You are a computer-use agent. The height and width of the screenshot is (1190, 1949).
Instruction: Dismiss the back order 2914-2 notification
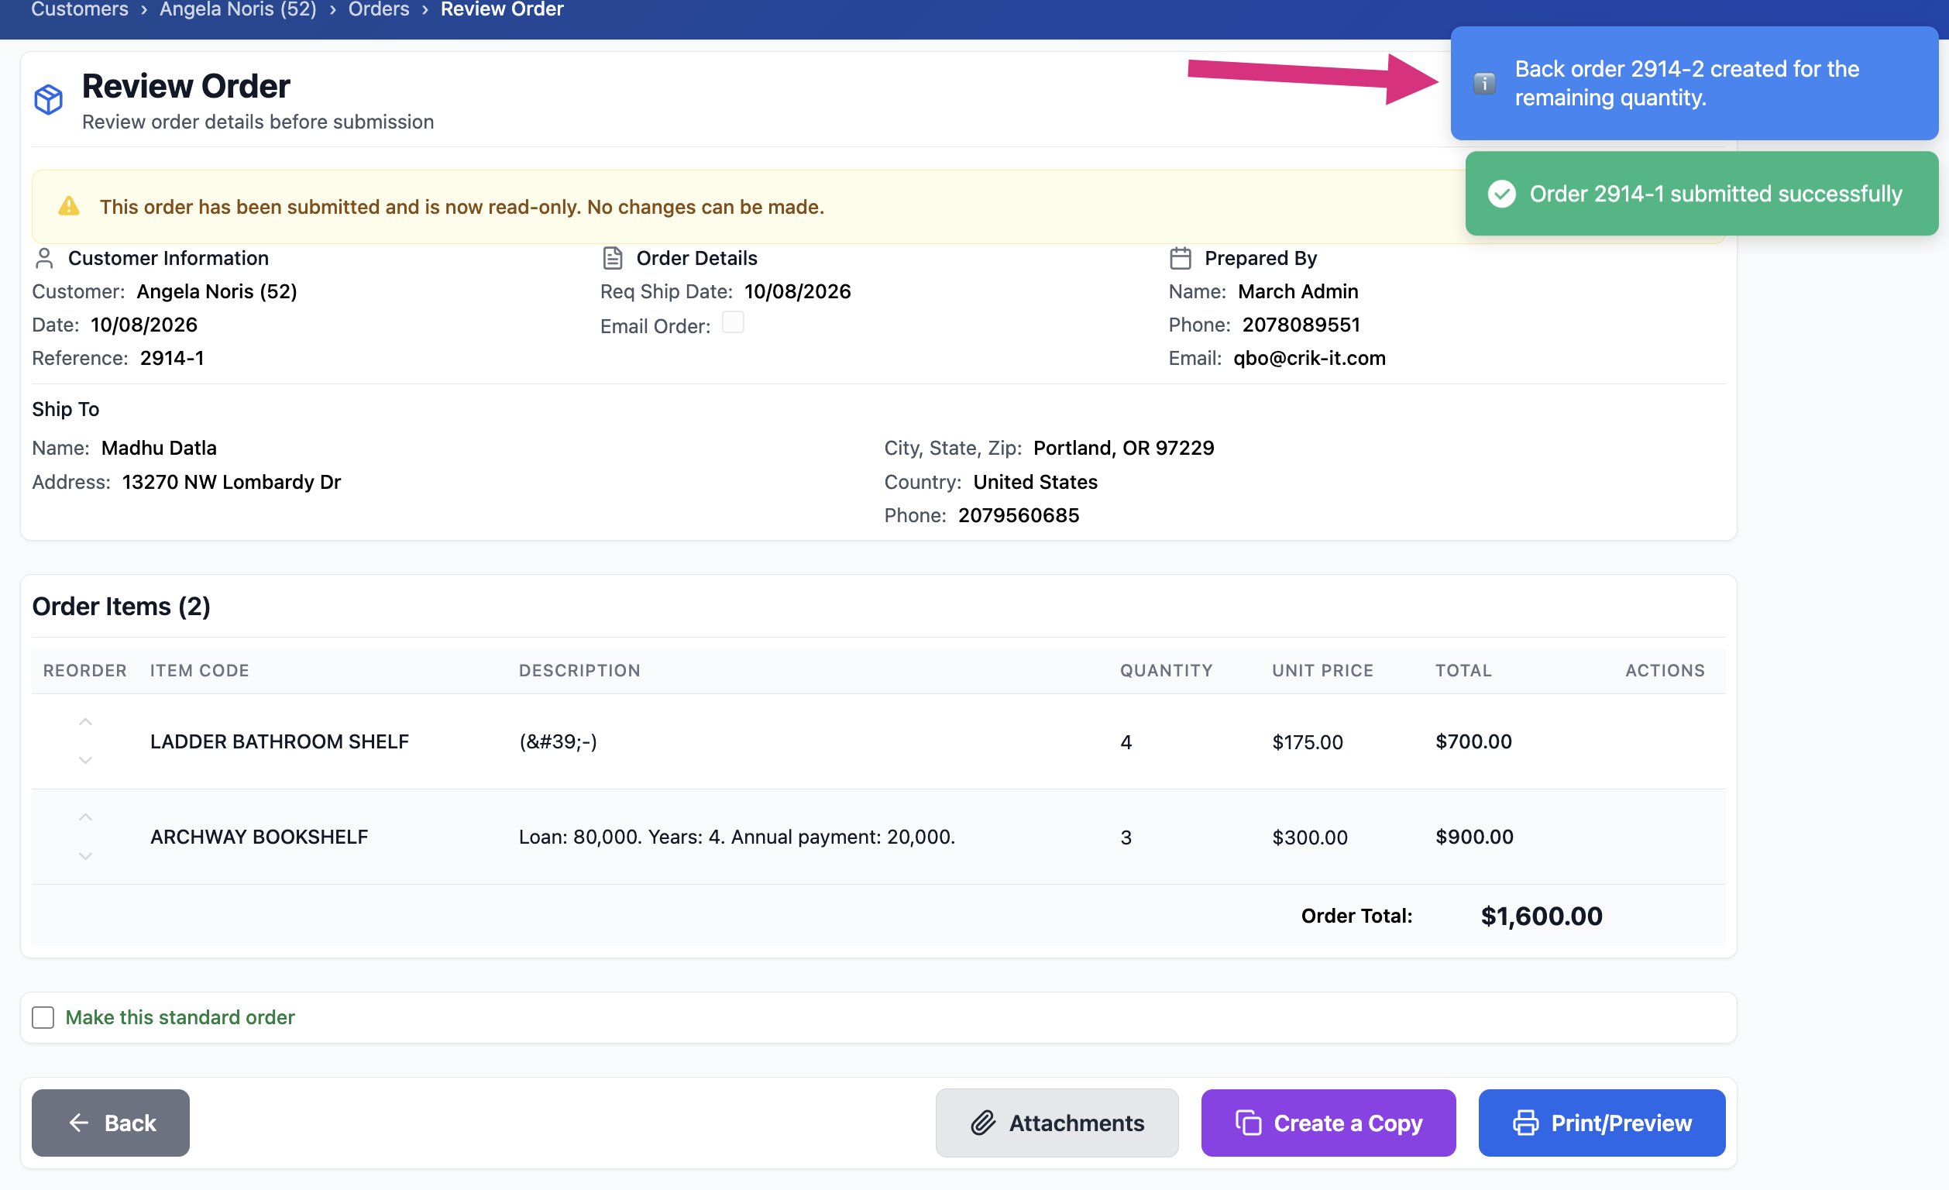[x=1693, y=83]
